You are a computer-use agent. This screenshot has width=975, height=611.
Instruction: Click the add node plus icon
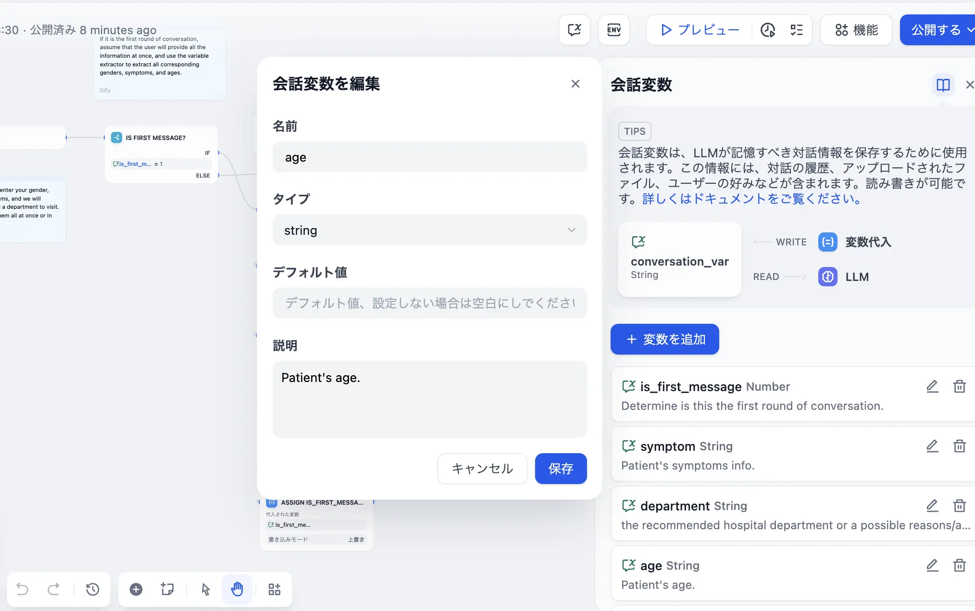point(136,589)
